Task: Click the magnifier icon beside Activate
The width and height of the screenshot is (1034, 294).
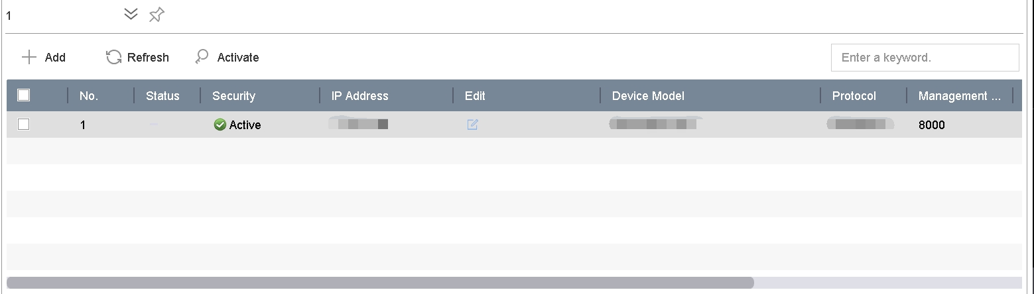Action: point(202,58)
